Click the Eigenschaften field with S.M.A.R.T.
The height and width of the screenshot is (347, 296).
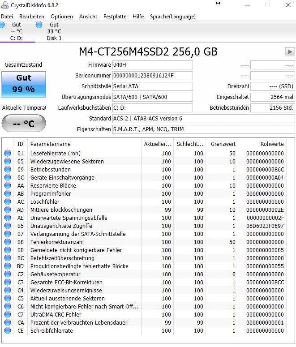click(x=203, y=129)
